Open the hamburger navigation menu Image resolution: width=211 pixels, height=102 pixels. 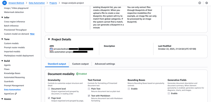[4, 3]
